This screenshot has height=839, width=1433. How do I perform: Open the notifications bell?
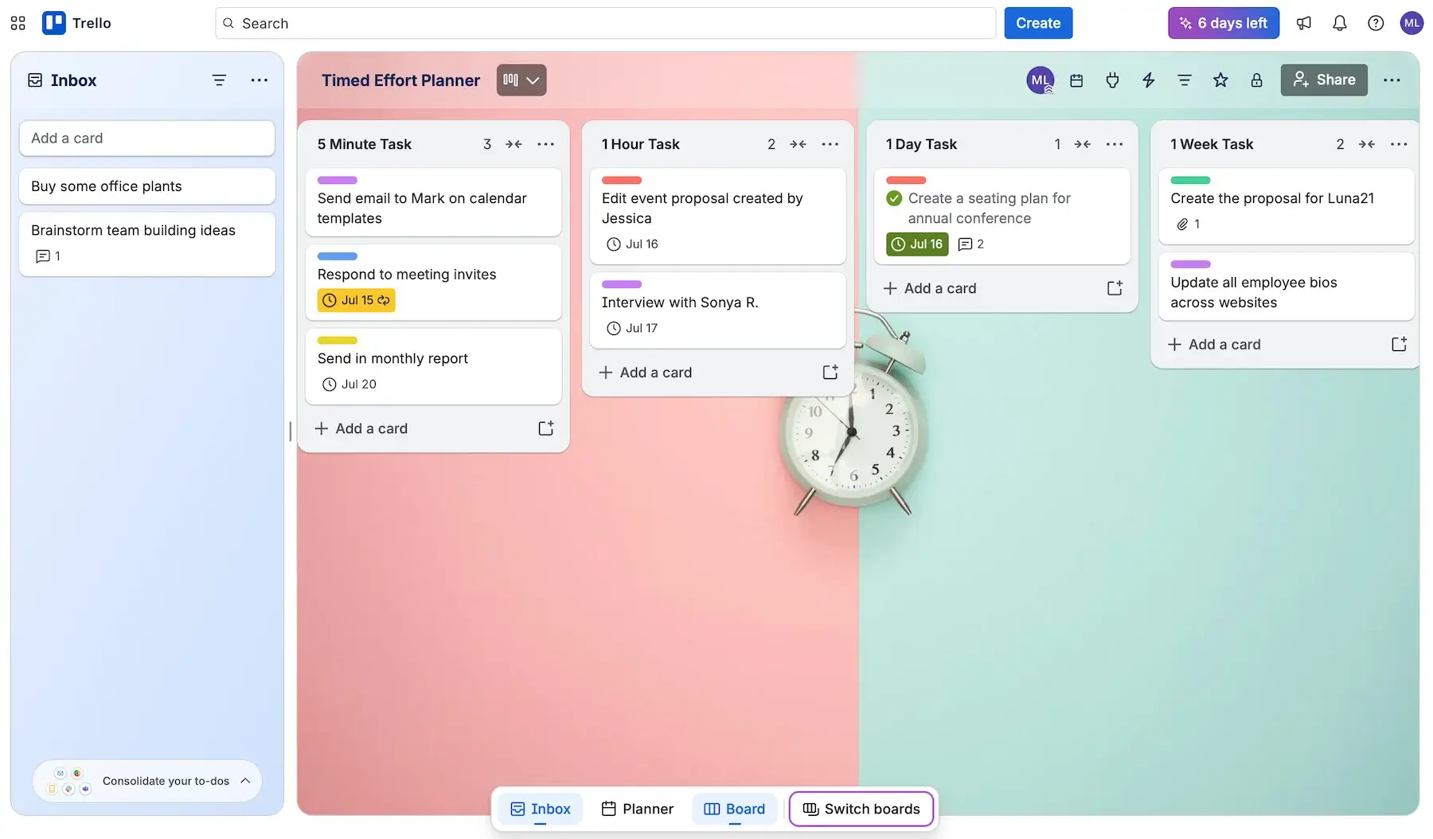click(x=1340, y=23)
